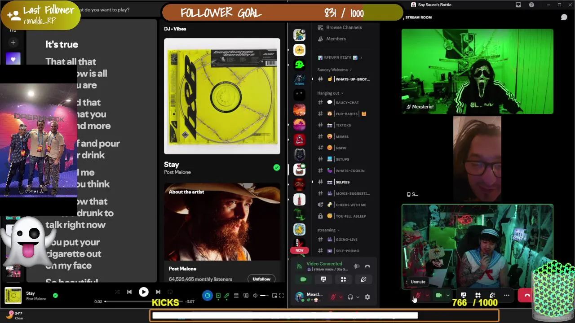The image size is (575, 323).
Task: Collapse the streaming category
Action: click(328, 230)
